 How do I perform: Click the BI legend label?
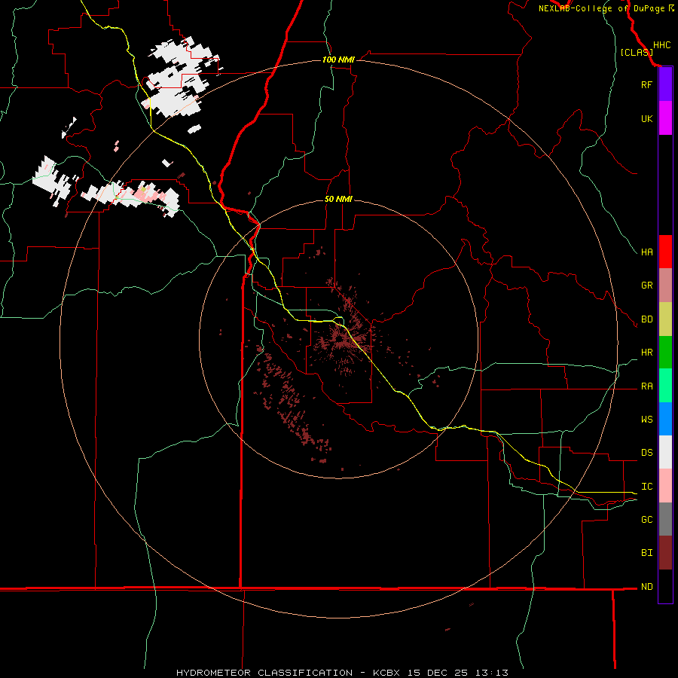(646, 553)
